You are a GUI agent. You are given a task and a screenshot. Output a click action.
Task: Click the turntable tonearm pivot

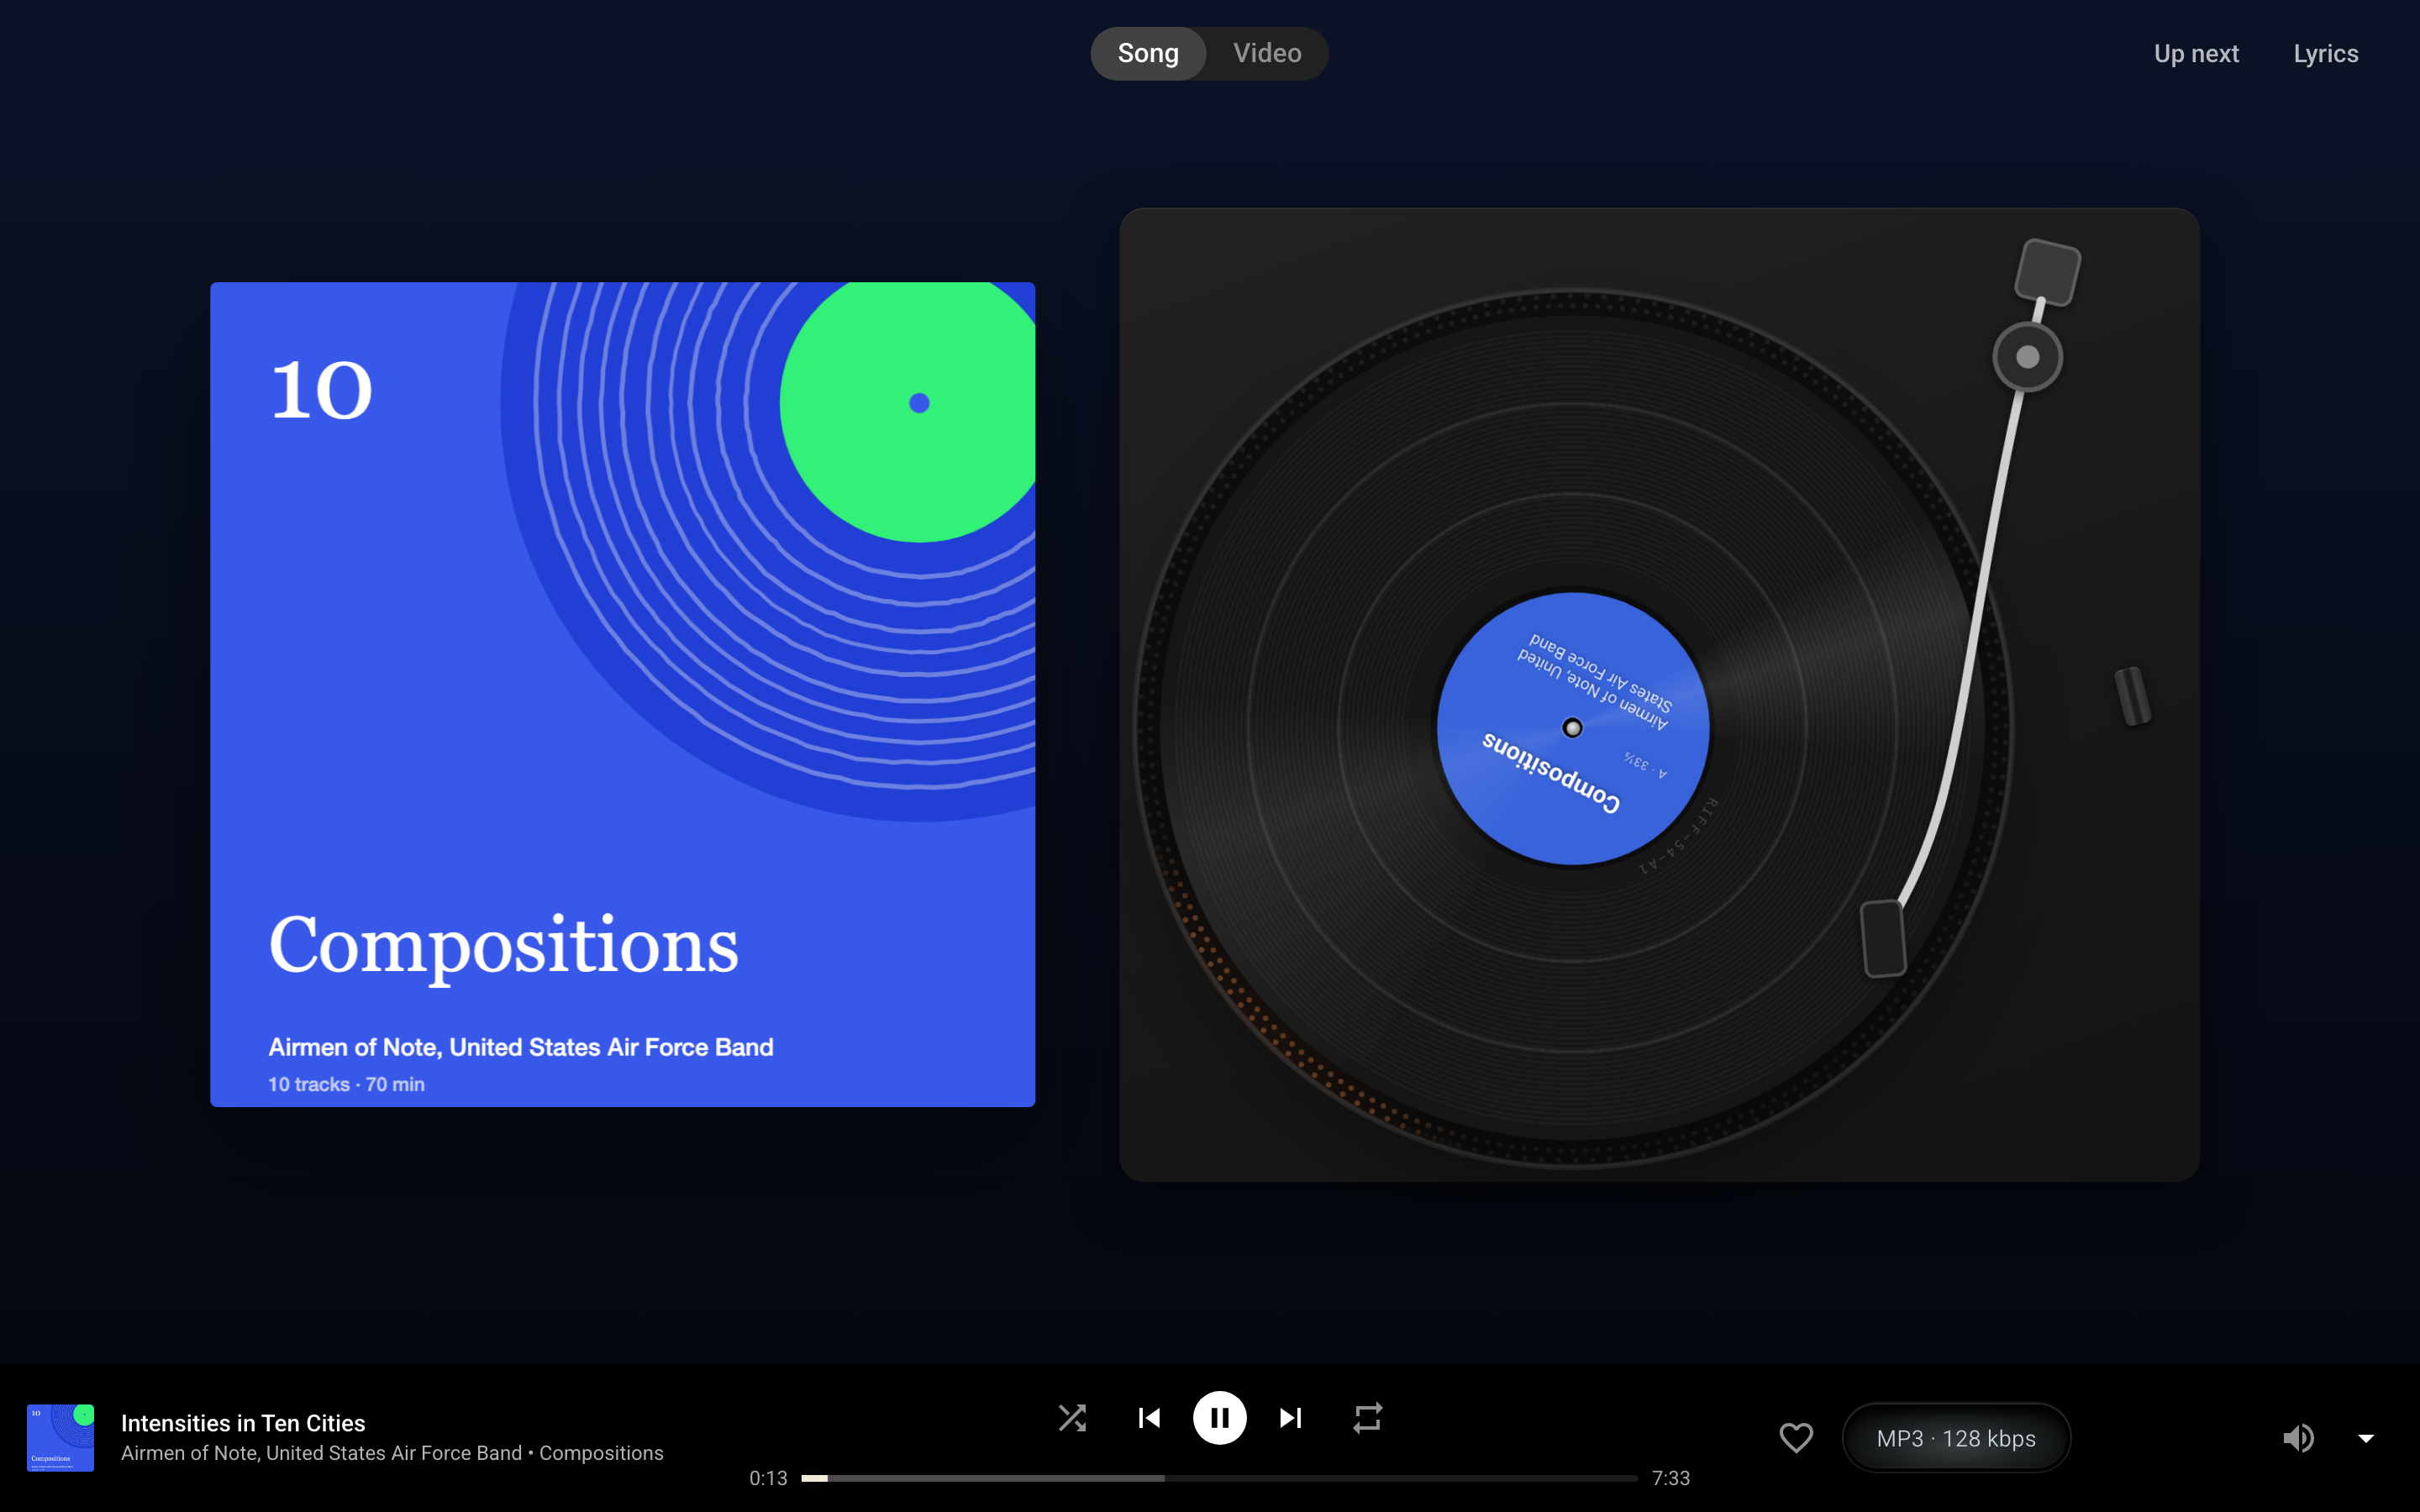(2027, 357)
